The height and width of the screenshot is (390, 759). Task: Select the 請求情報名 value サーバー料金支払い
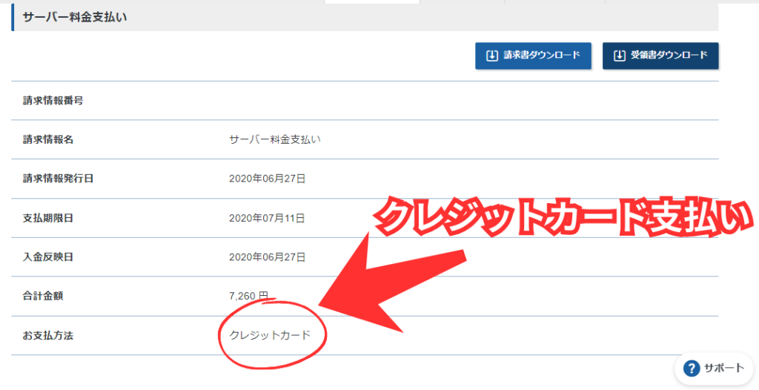pos(275,139)
